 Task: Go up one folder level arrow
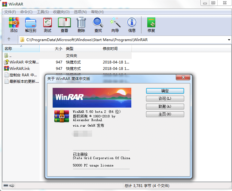click(9, 39)
